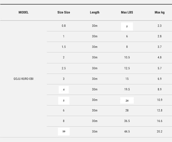Select the 12.8 Max kg value
This screenshot has height=142, width=172.
click(160, 110)
